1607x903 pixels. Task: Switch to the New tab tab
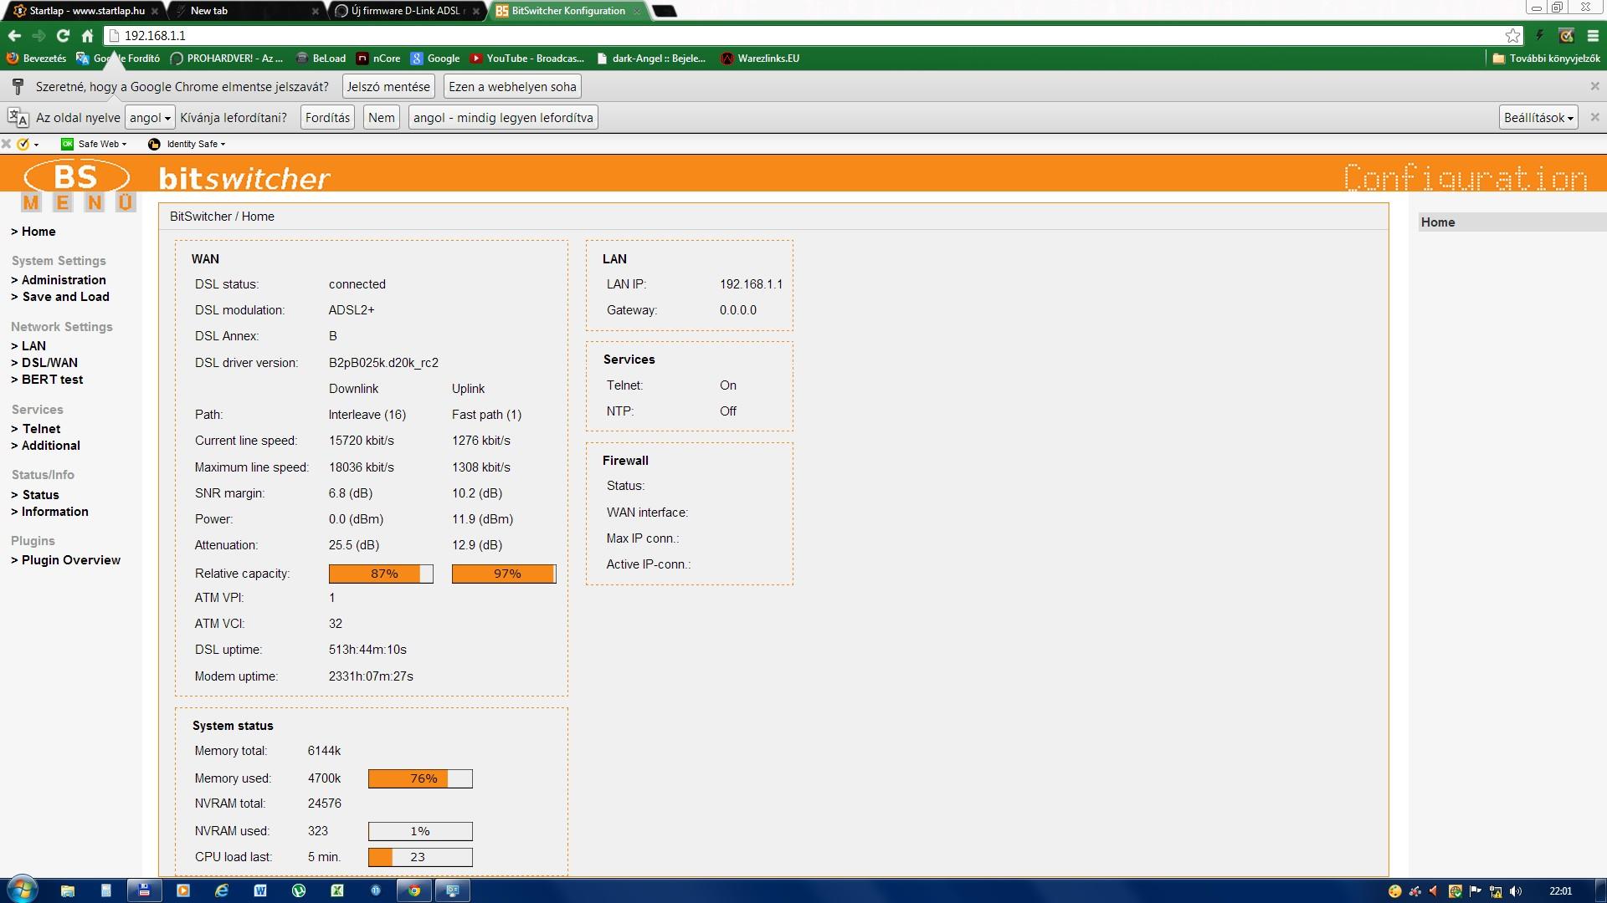pos(243,11)
